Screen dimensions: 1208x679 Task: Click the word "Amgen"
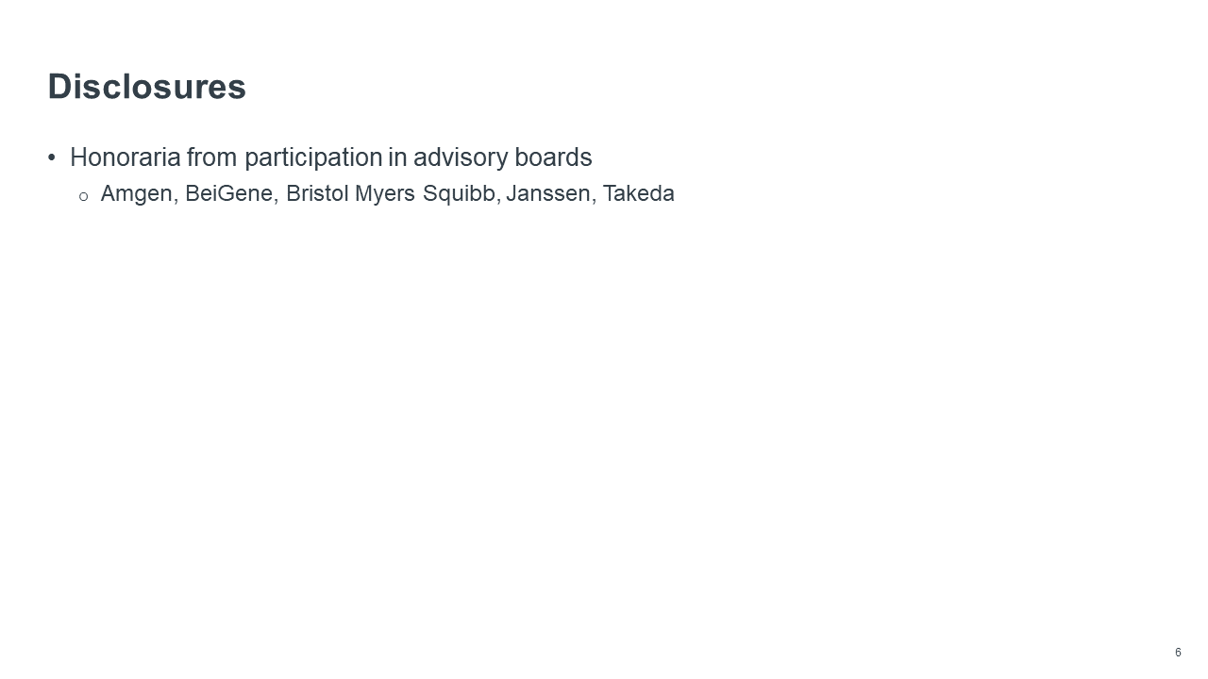(136, 194)
